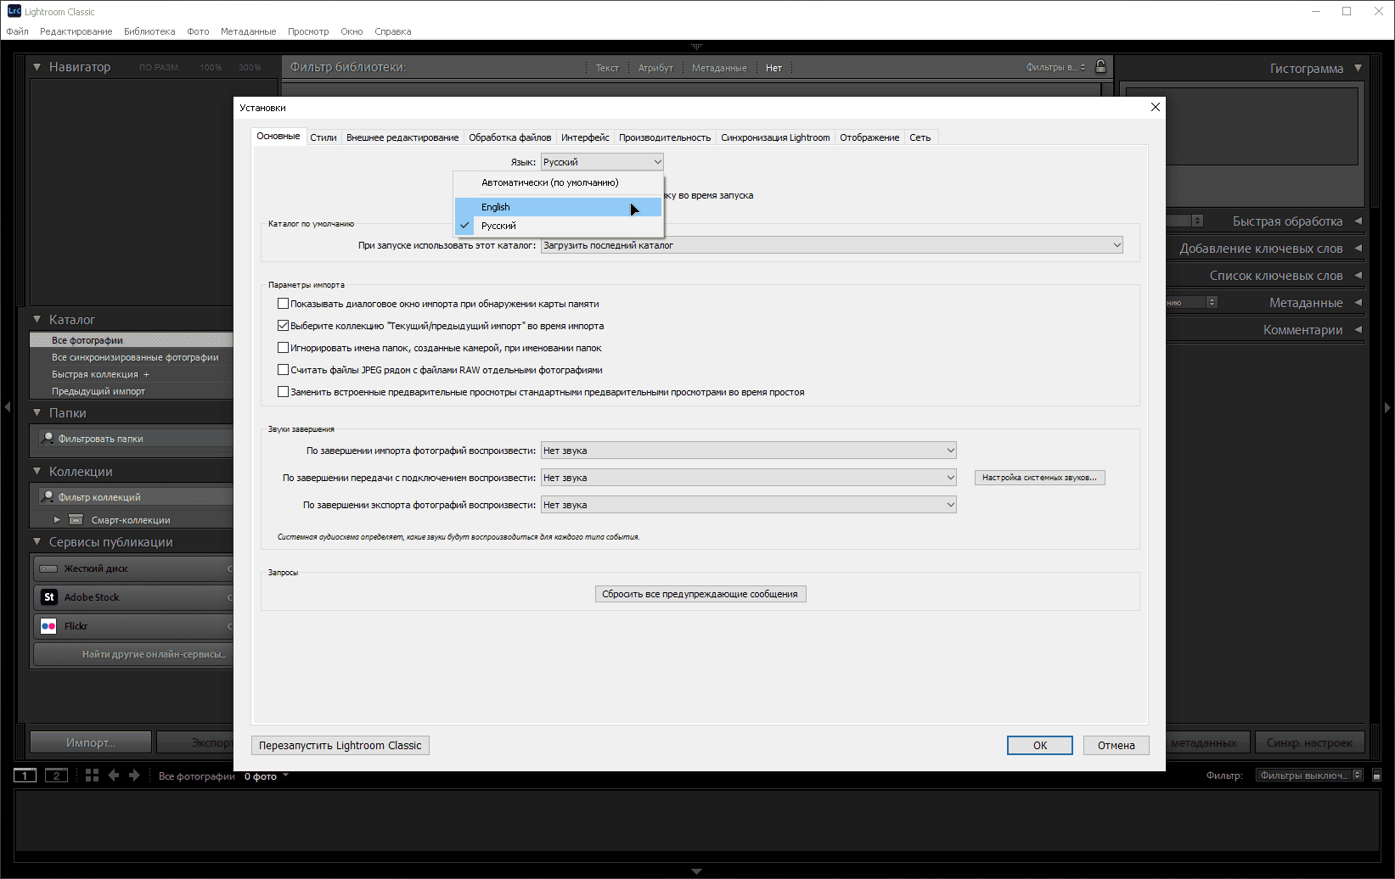1395x879 pixels.
Task: Uncheck Выберите коллекцию Текущий/предыдущий импорт checkbox
Action: click(284, 326)
